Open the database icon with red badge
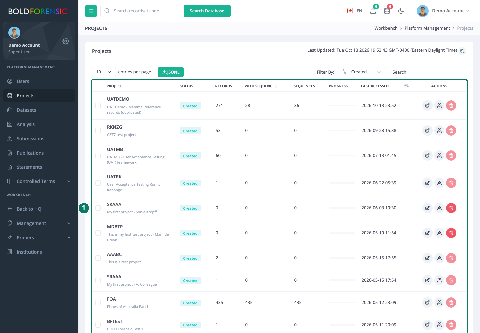Viewport: 480px width, 333px height. click(x=387, y=11)
